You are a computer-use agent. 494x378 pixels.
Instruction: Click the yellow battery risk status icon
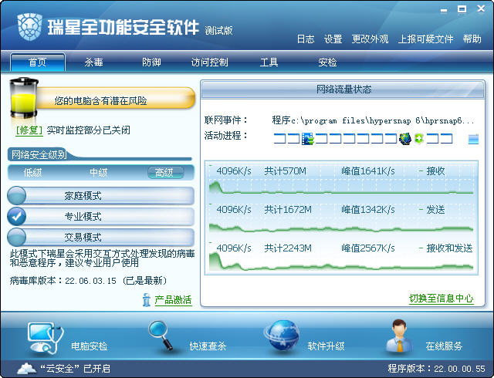tap(23, 98)
